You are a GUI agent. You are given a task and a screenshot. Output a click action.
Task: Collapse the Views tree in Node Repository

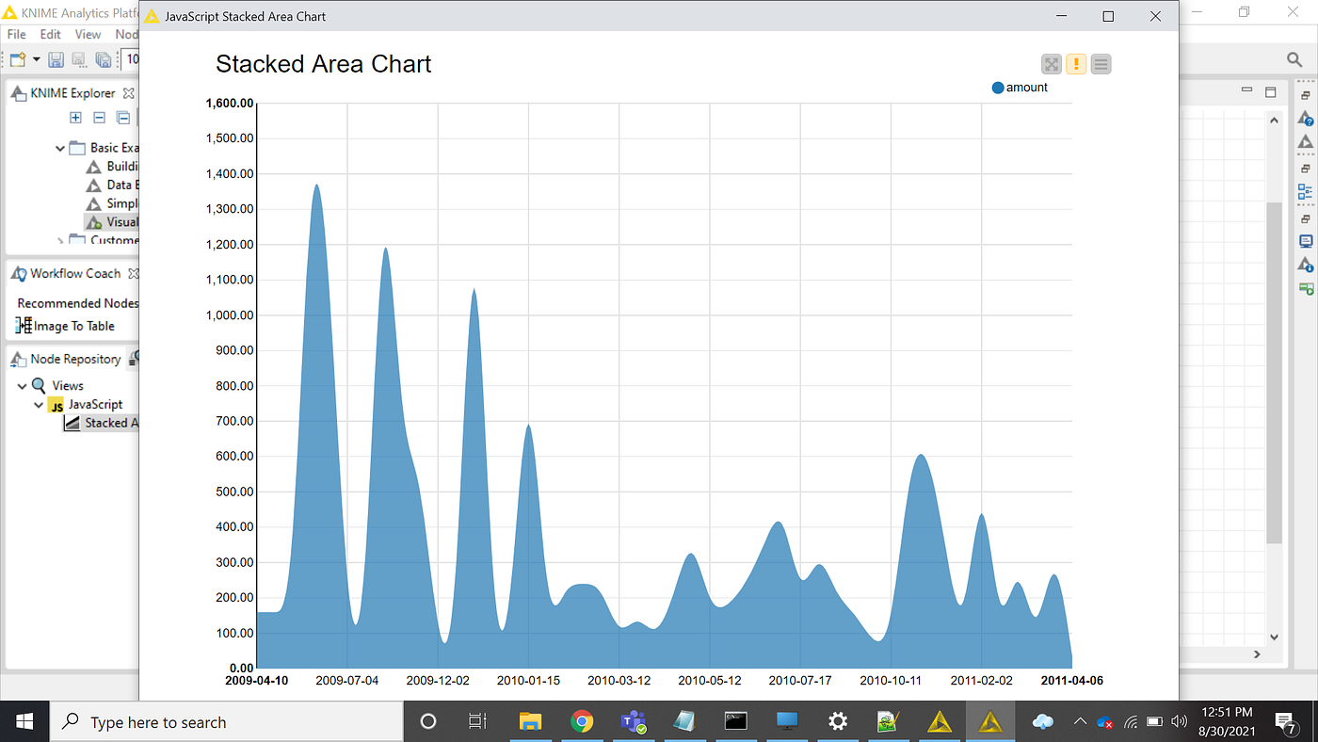[x=22, y=384]
